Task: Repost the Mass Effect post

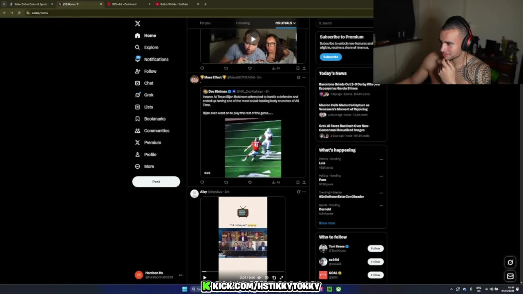Action: (x=226, y=182)
